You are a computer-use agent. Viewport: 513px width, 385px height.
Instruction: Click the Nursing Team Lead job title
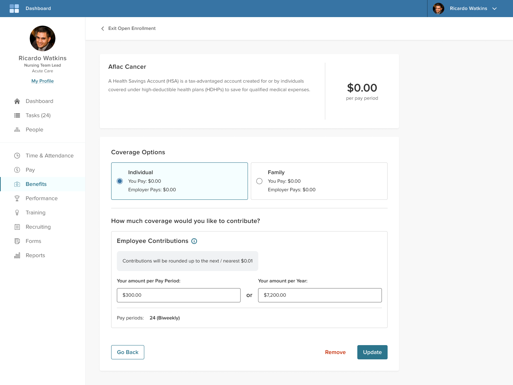pyautogui.click(x=42, y=66)
